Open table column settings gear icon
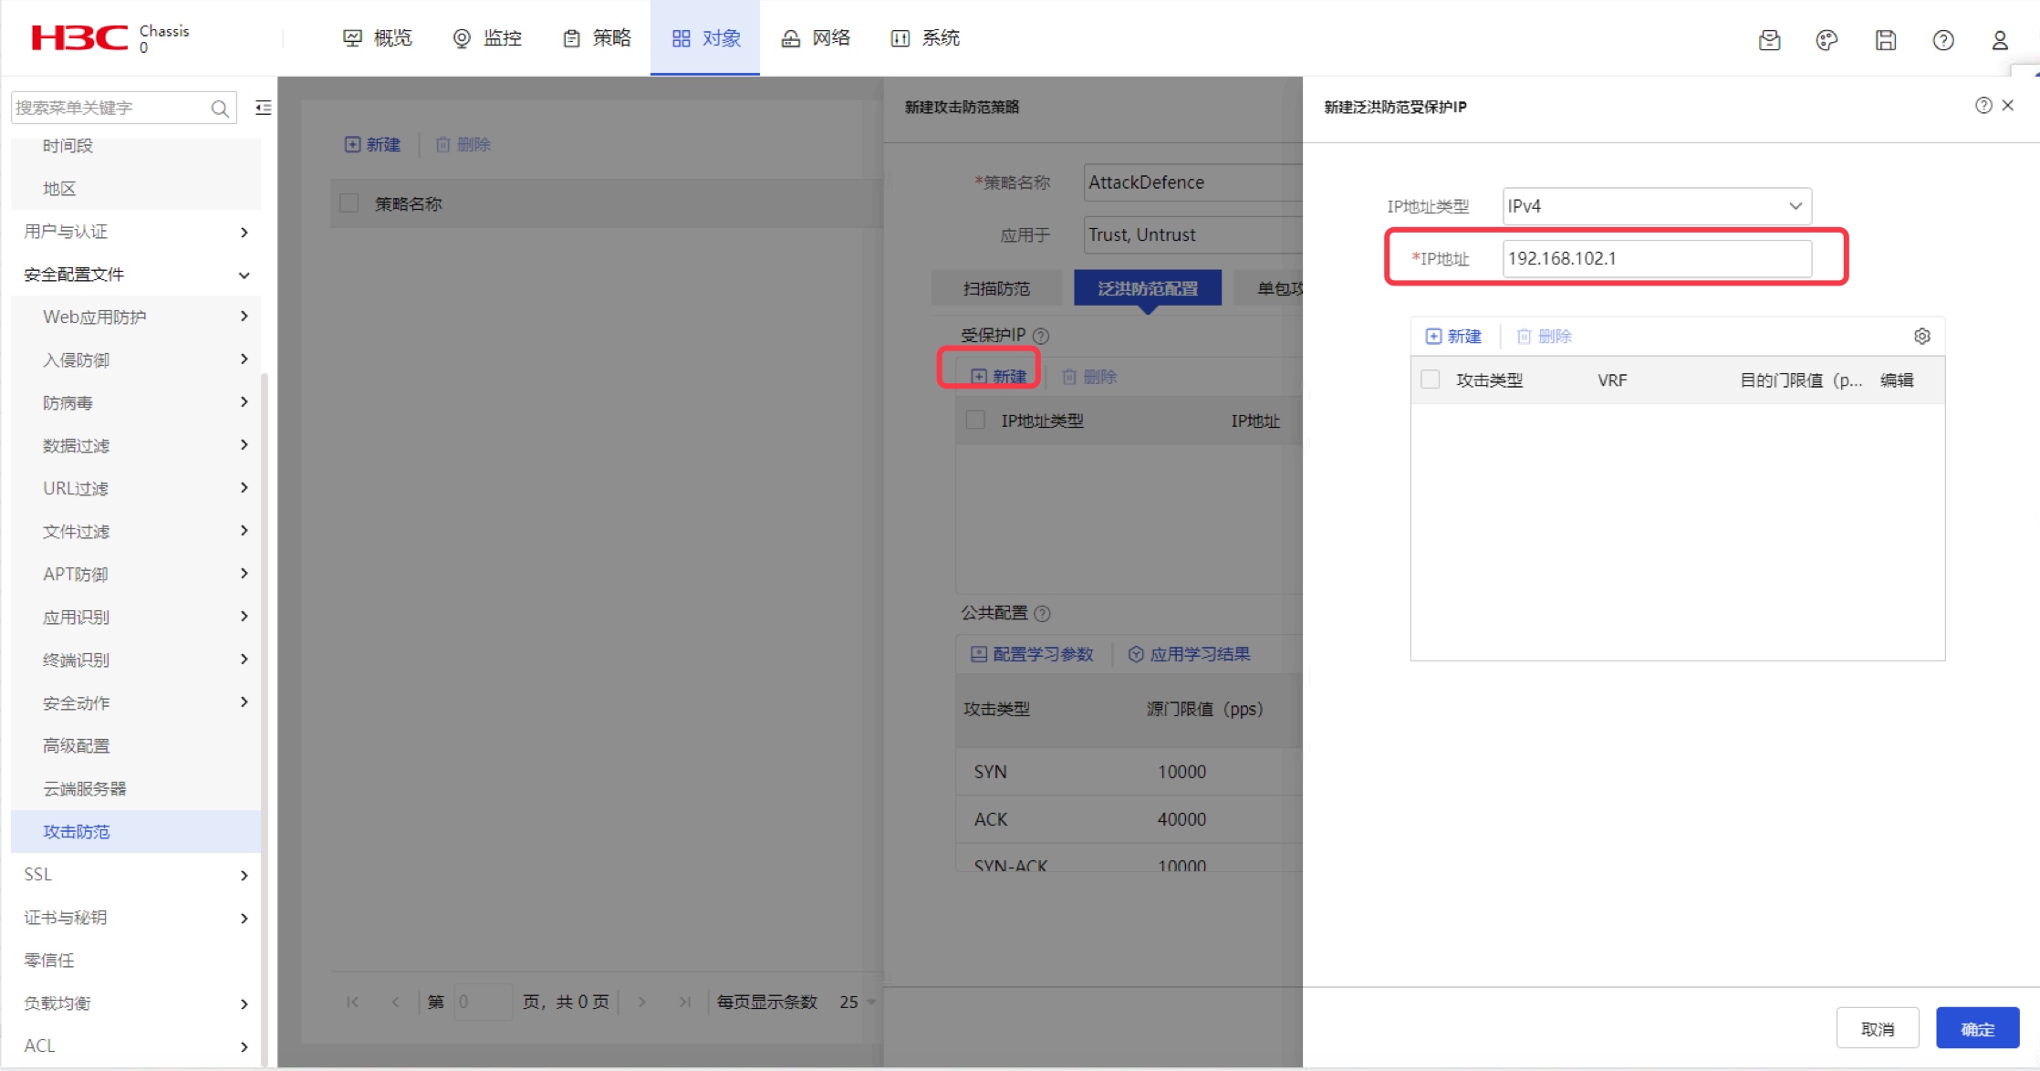The width and height of the screenshot is (2040, 1071). 1922,336
